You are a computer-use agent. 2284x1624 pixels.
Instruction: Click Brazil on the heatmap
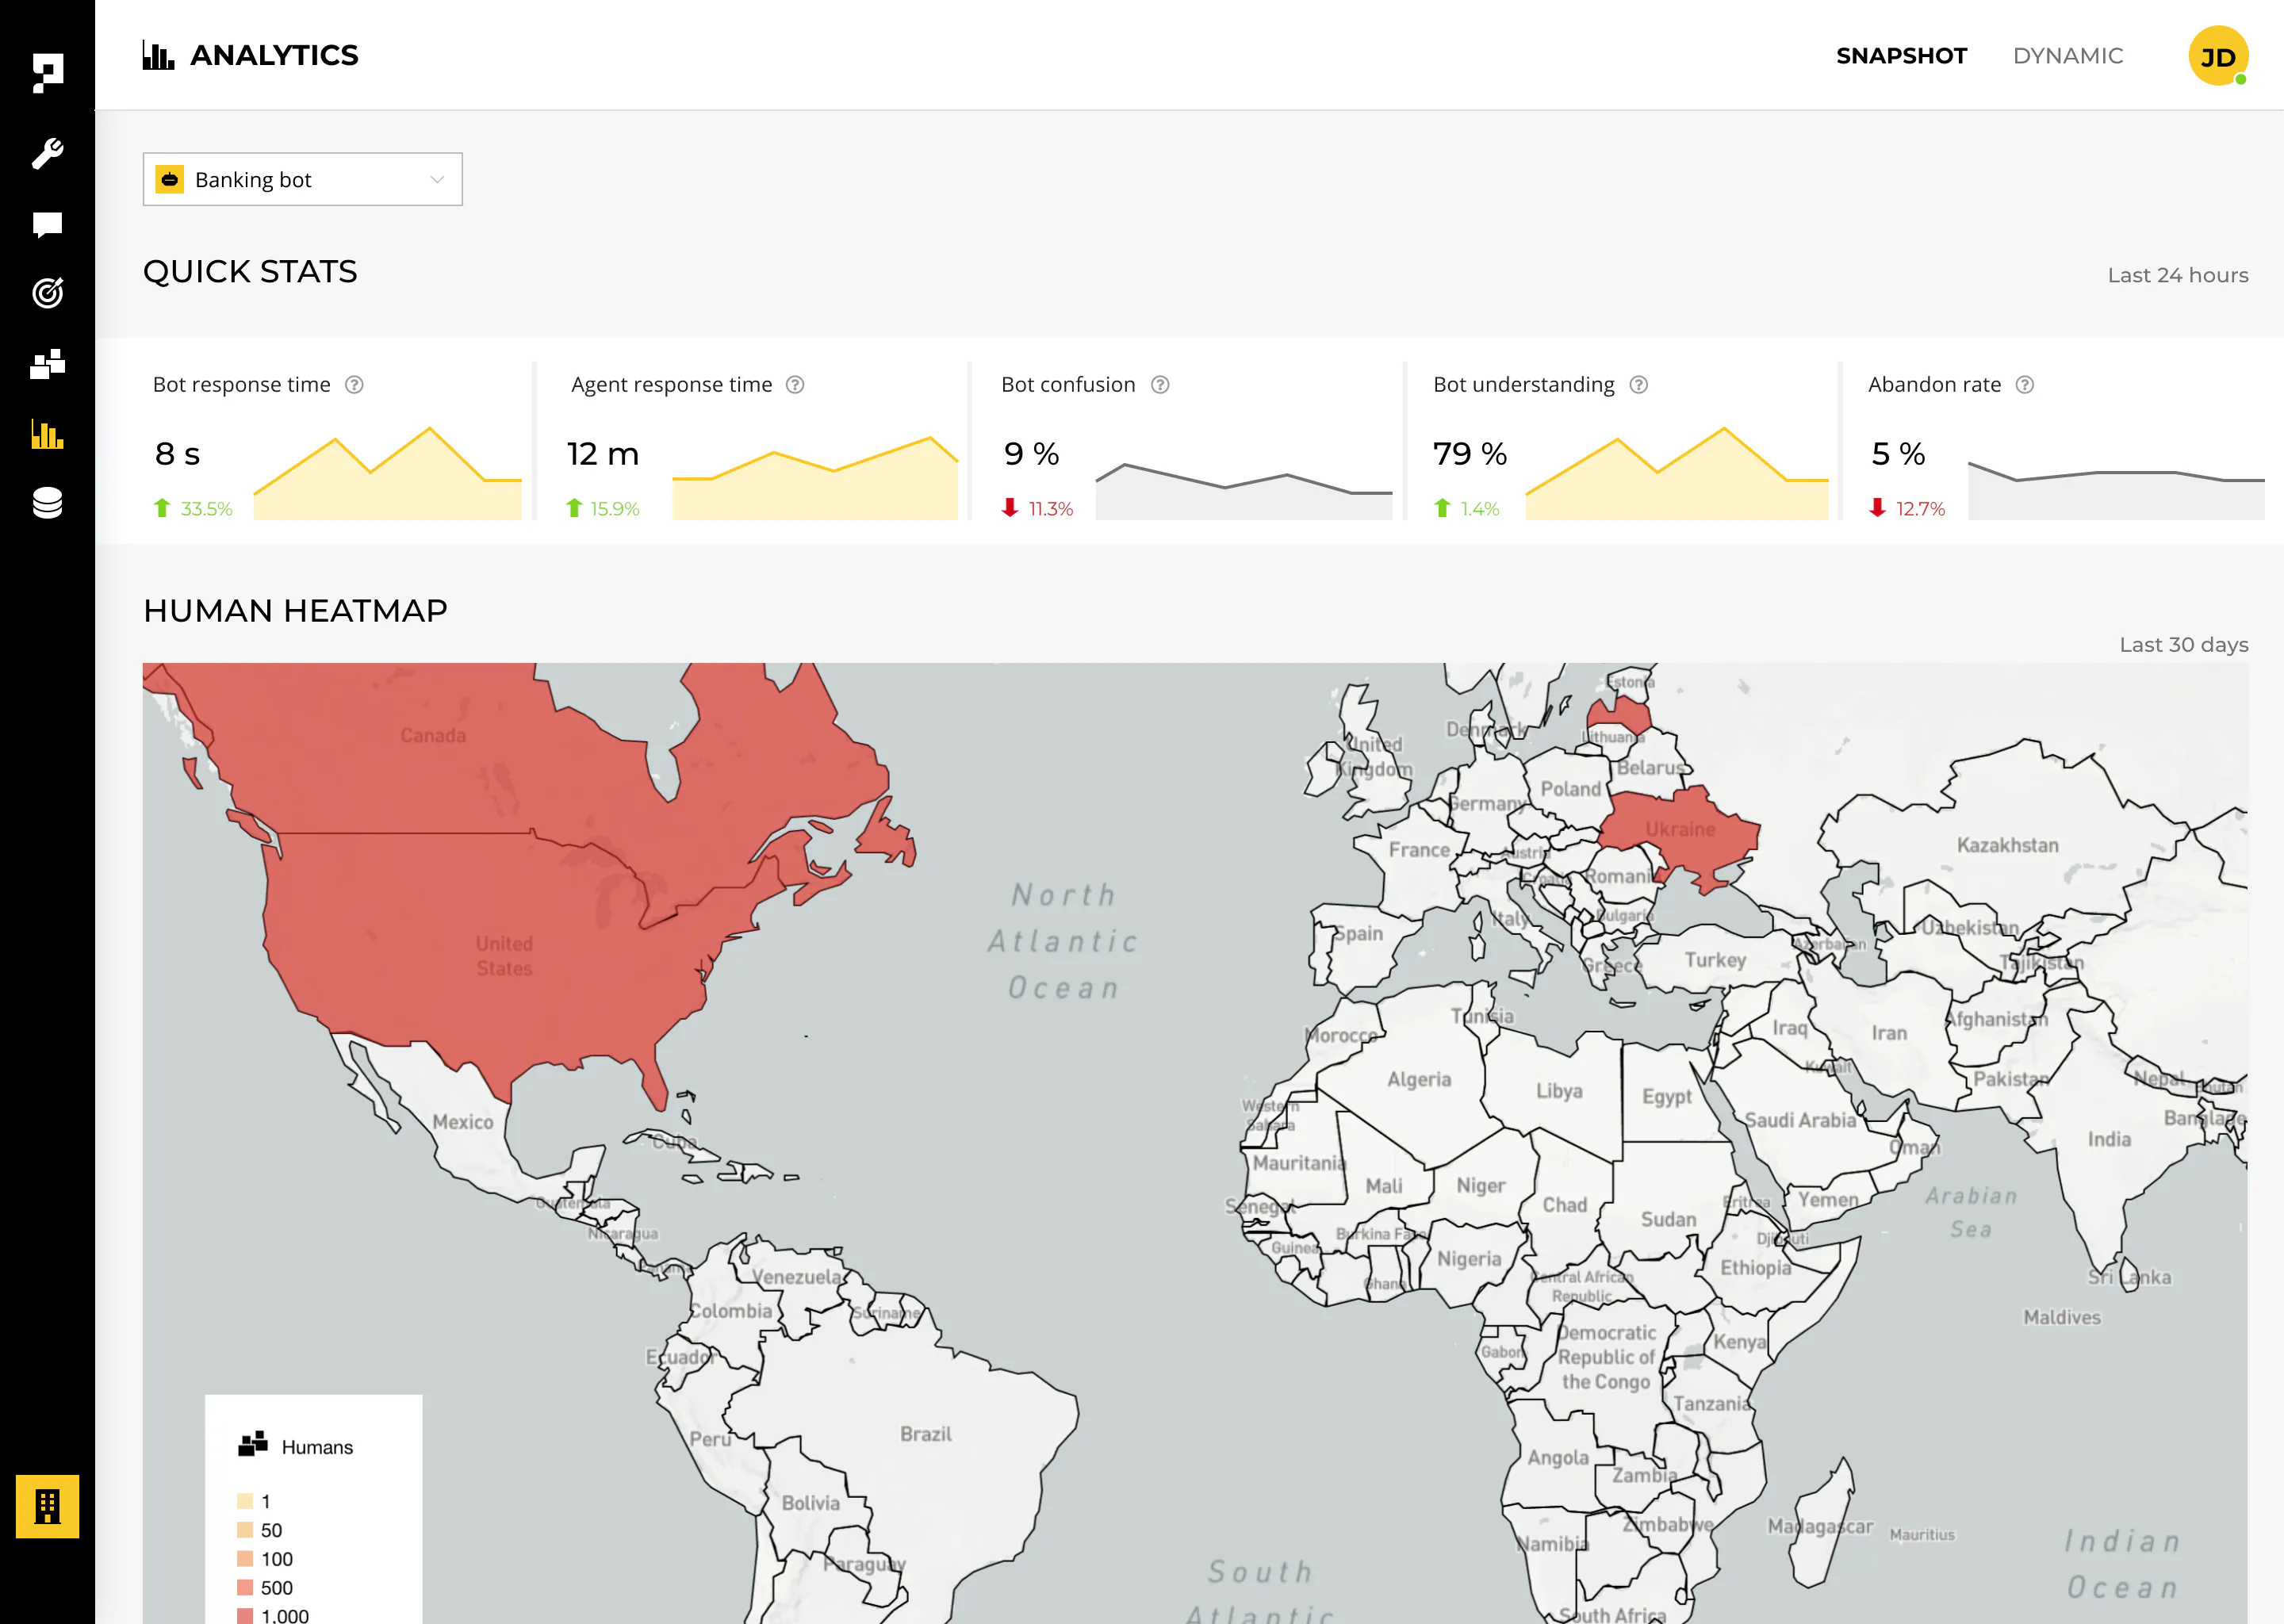(x=925, y=1434)
